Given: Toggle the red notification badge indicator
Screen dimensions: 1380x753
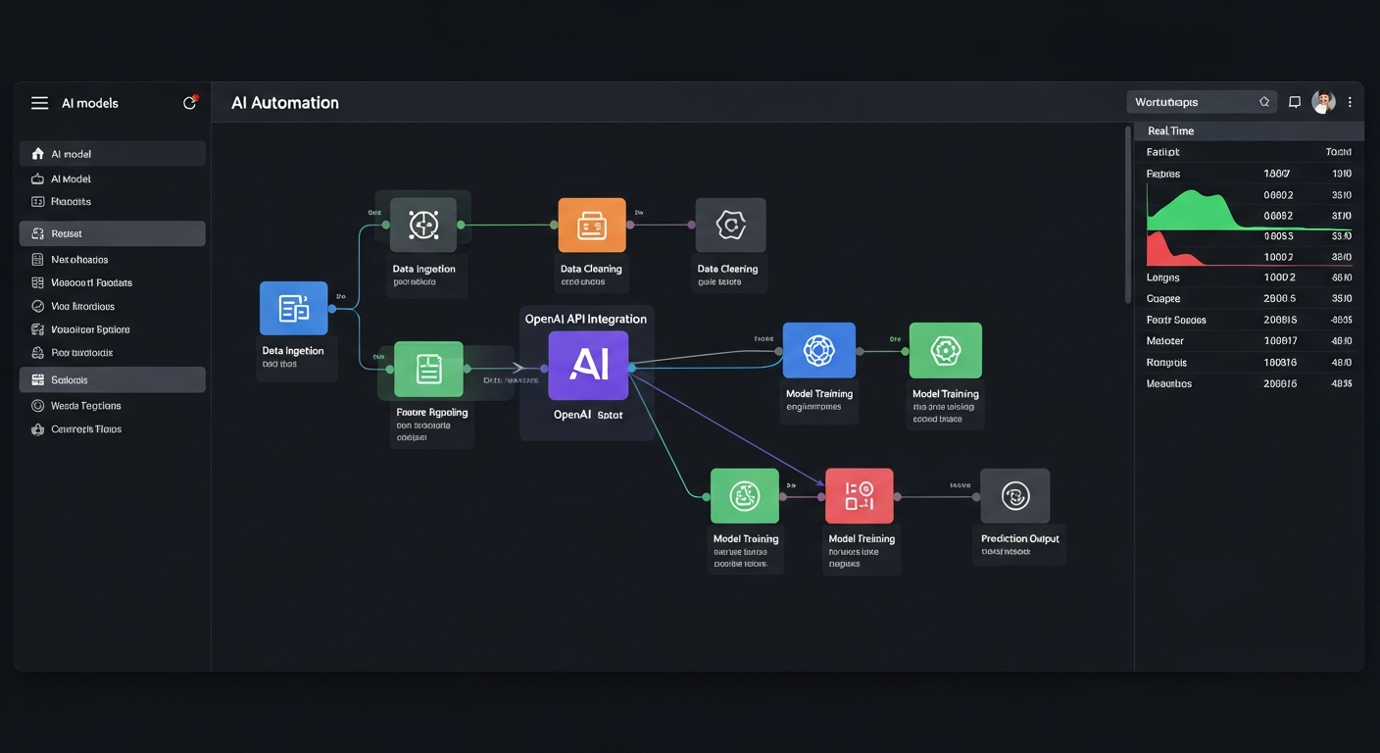Looking at the screenshot, I should 195,95.
